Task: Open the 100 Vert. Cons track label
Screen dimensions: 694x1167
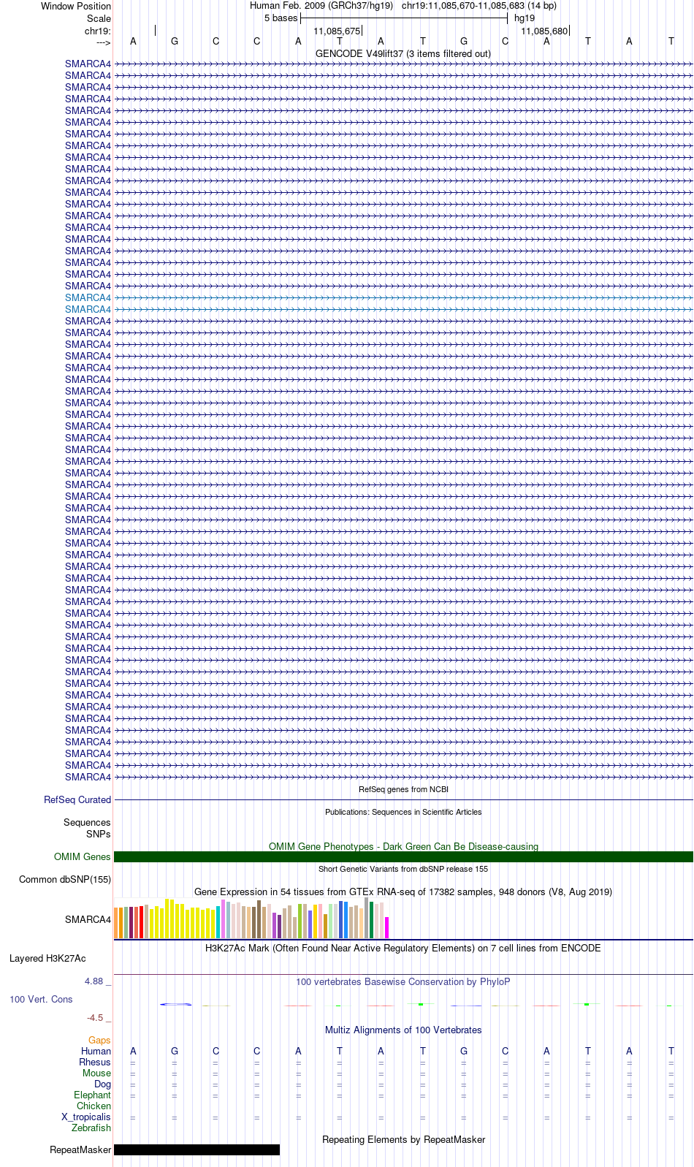Action: pos(41,999)
